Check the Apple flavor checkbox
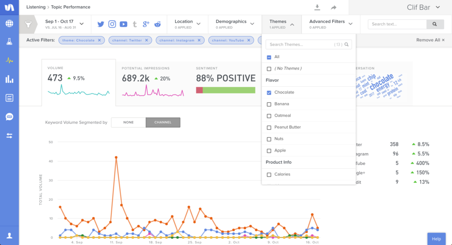The image size is (452, 245). pyautogui.click(x=269, y=151)
